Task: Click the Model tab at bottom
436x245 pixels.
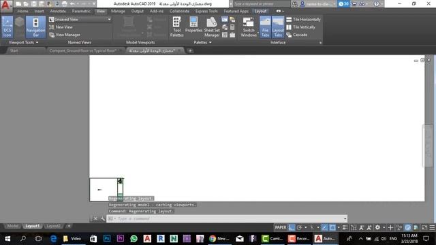Action: (x=12, y=226)
